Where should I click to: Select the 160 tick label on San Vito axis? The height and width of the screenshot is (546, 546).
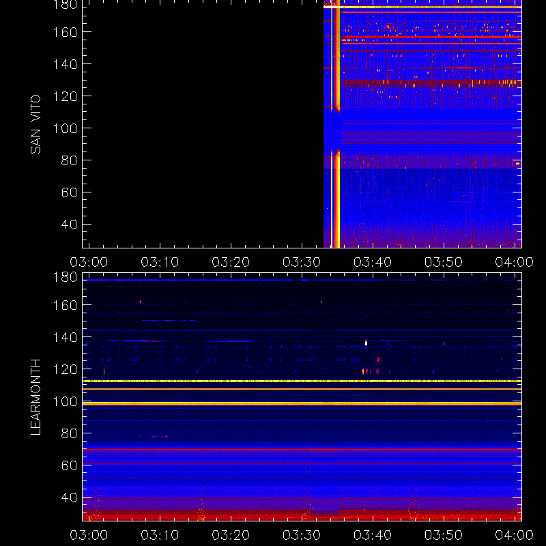tap(65, 32)
